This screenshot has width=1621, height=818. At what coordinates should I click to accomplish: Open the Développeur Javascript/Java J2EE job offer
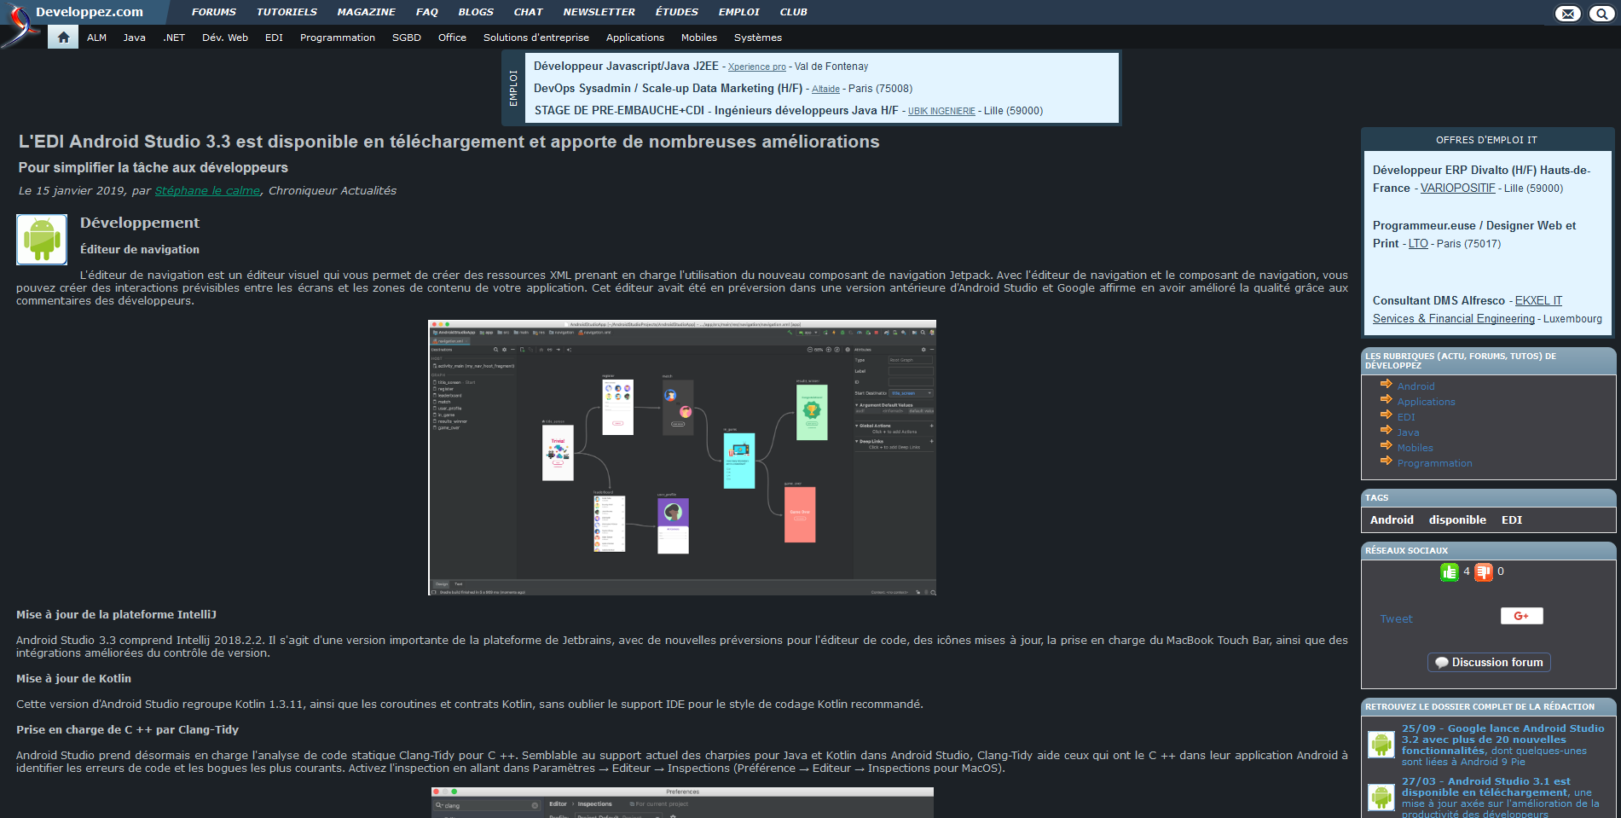pos(626,66)
